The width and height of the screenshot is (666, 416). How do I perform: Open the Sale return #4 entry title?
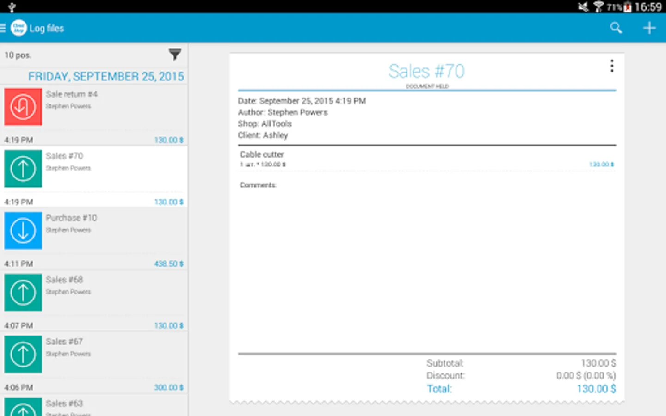[x=72, y=94]
